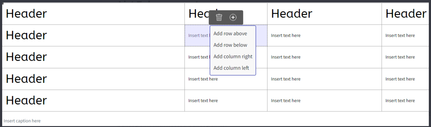Screen dimensions: 431x127
Task: Pick Add column right
Action: click(x=233, y=56)
